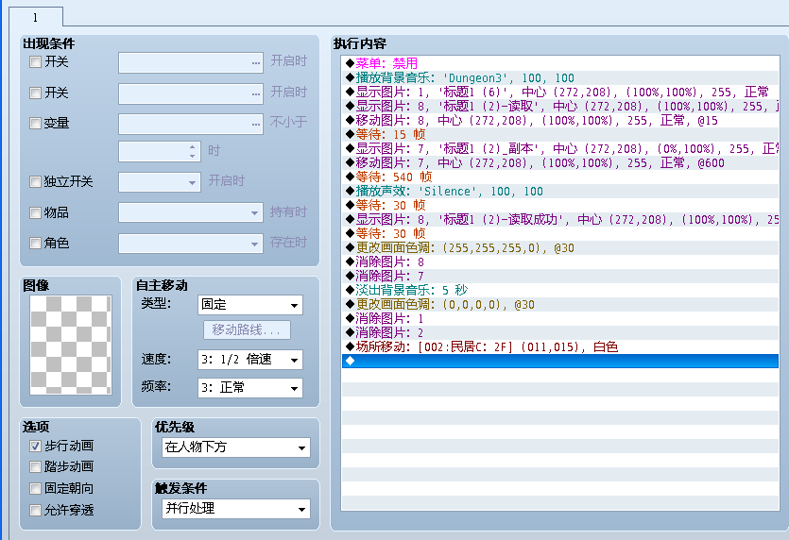Screen dimensions: 789x540
Task: Enable the first 开关 condition checkbox
Action: click(x=35, y=62)
